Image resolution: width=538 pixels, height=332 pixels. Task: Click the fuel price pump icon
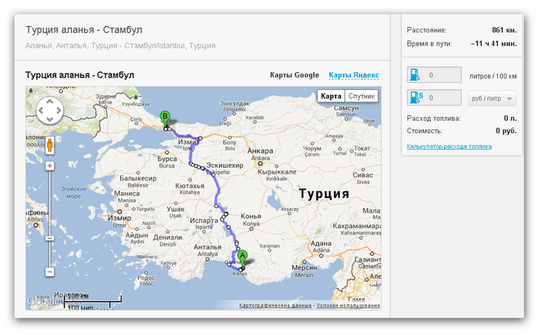tap(415, 98)
